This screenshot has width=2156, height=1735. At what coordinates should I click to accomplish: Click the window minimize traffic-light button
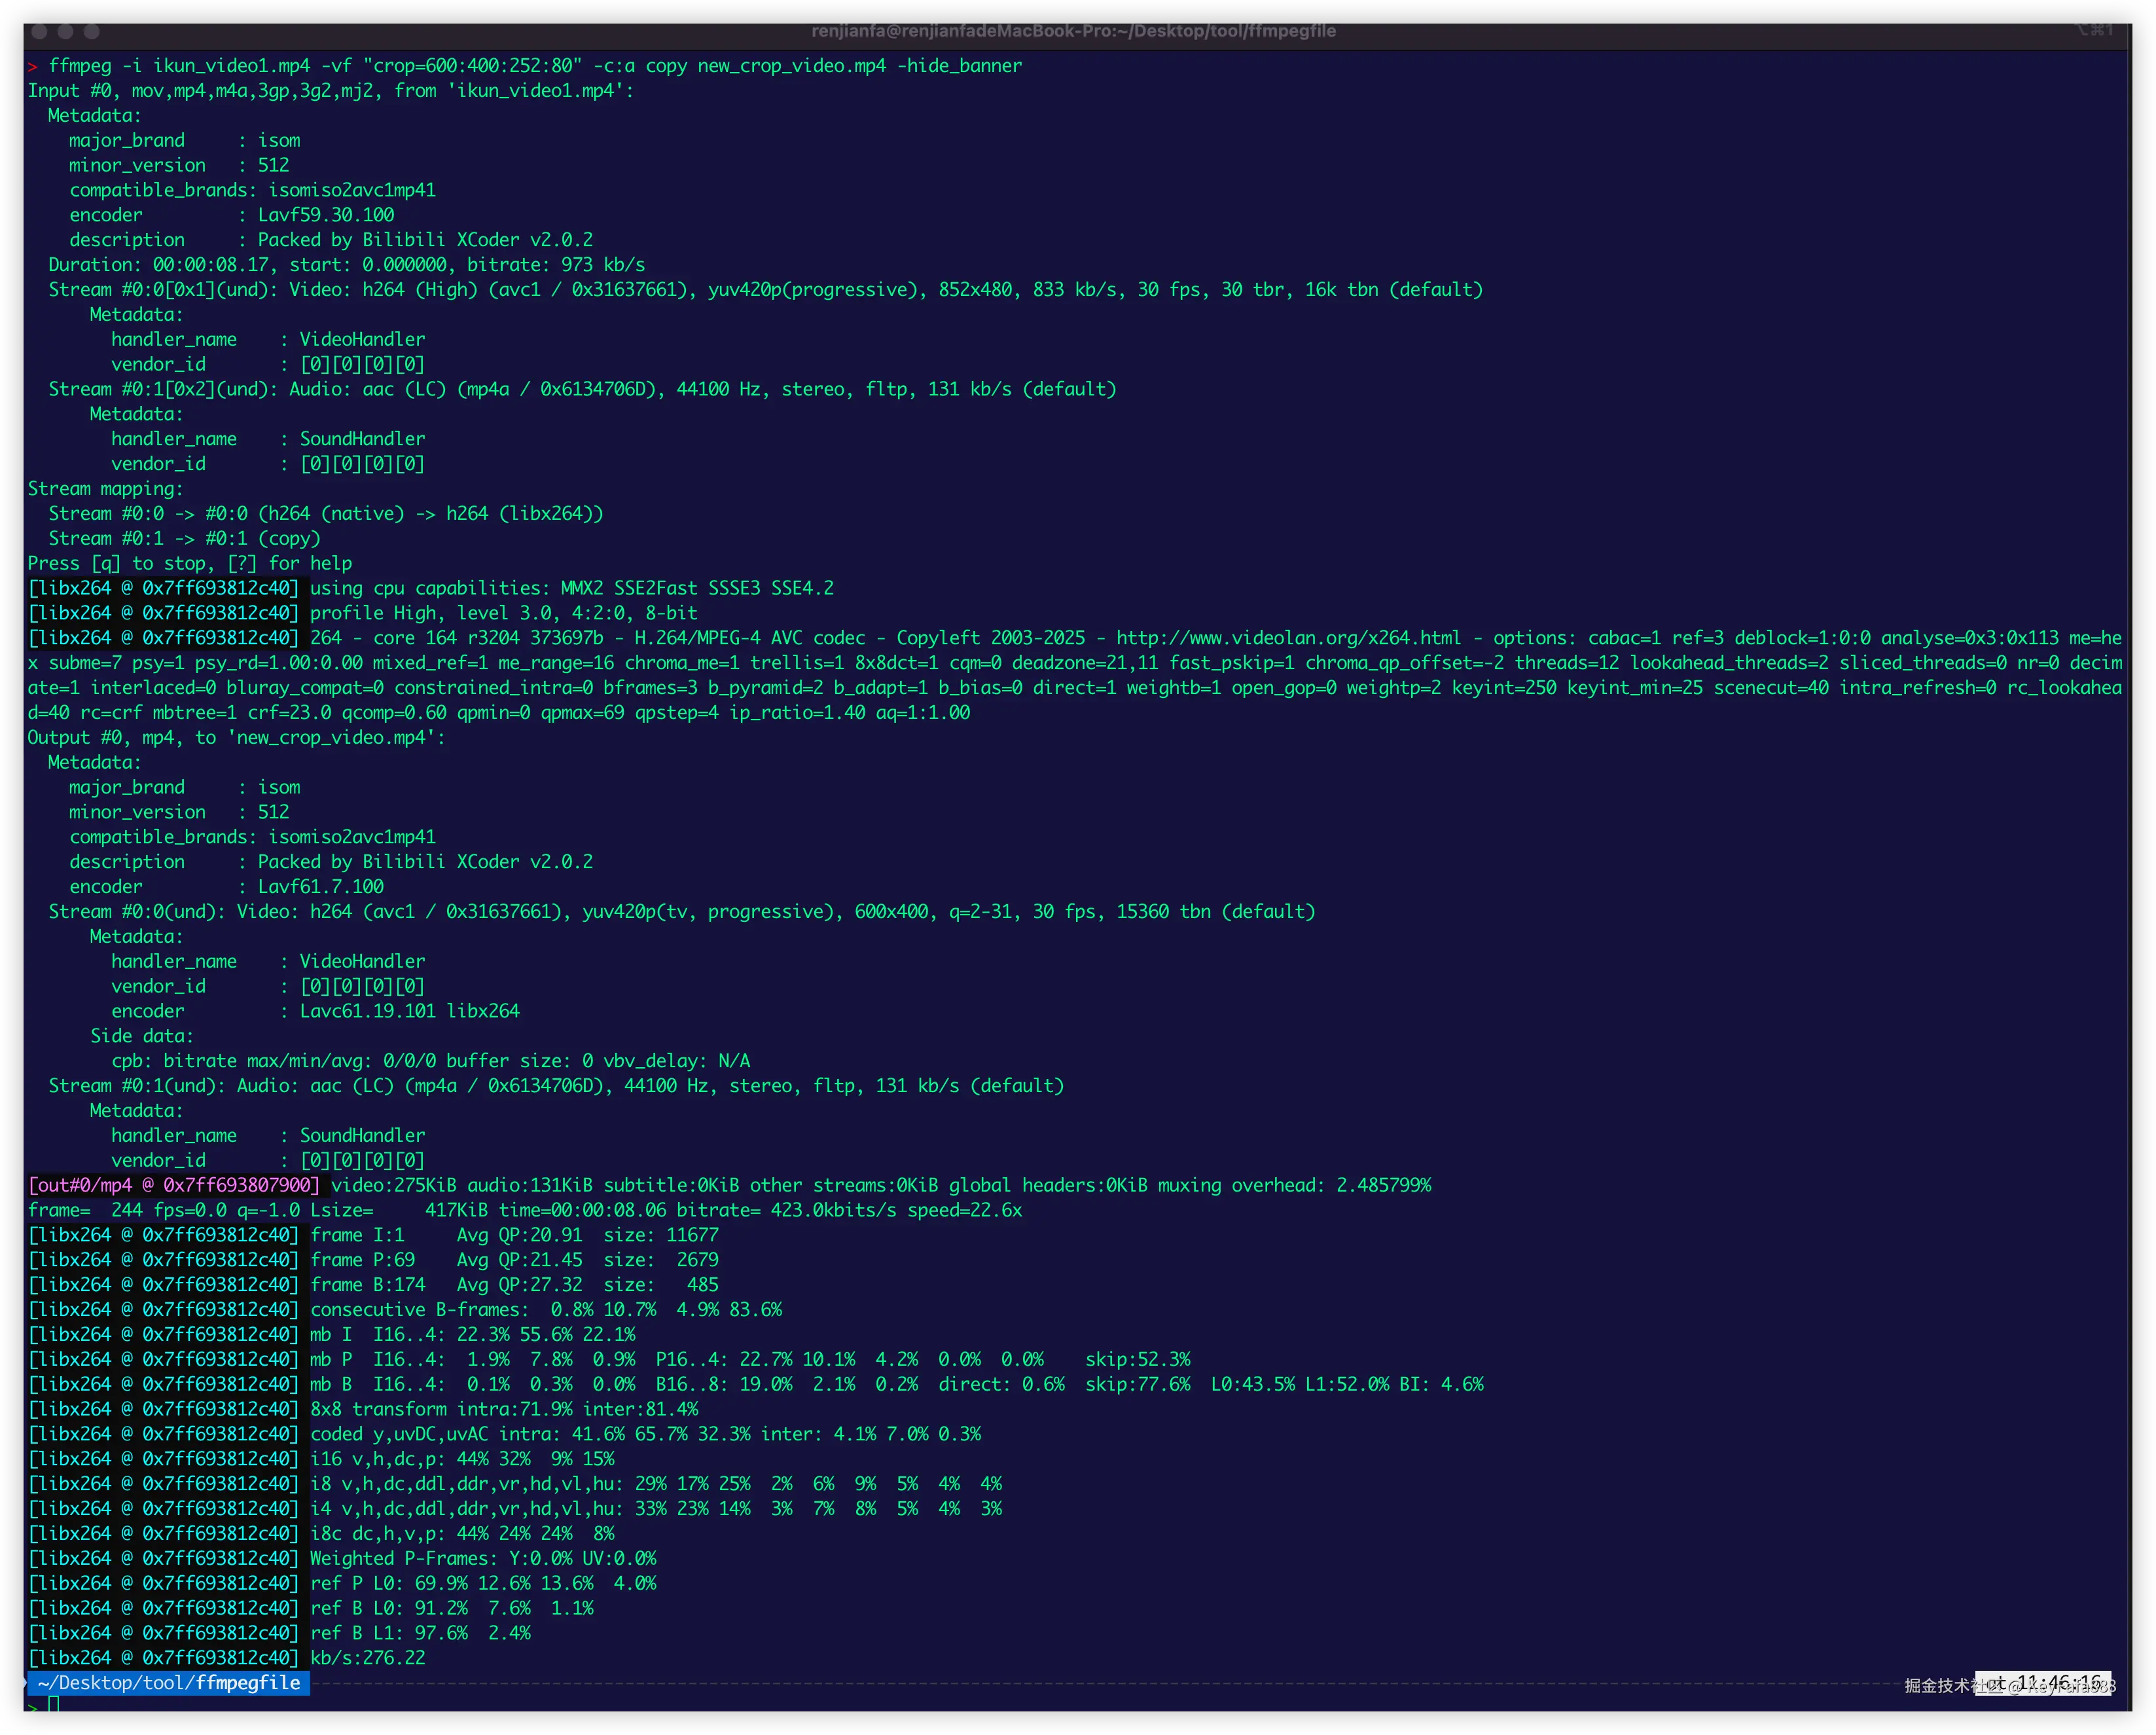click(x=65, y=32)
